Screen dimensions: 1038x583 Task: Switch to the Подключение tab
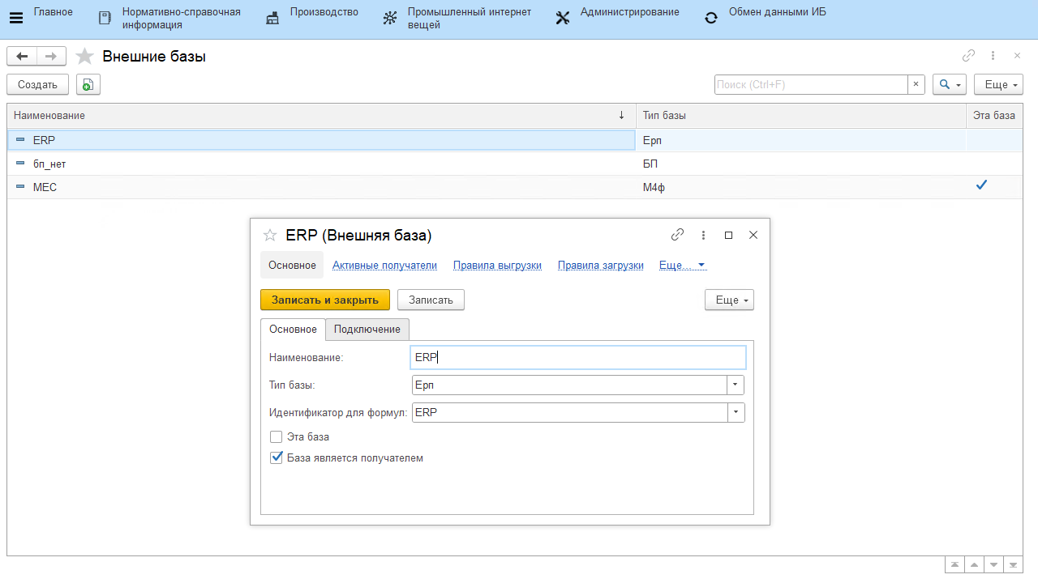[367, 330]
